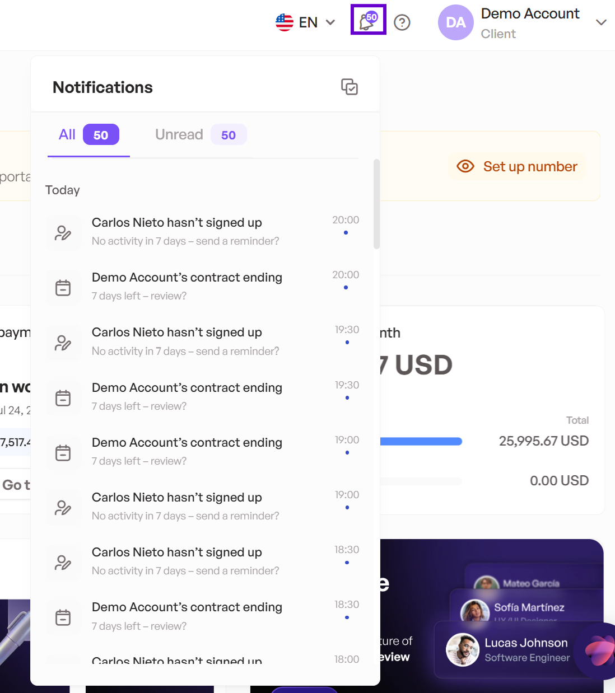
Task: Expand the Demo Account menu chevron
Action: point(601,22)
